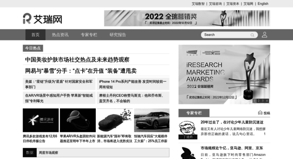Go to slide 2 of banner carousel

point(259,101)
